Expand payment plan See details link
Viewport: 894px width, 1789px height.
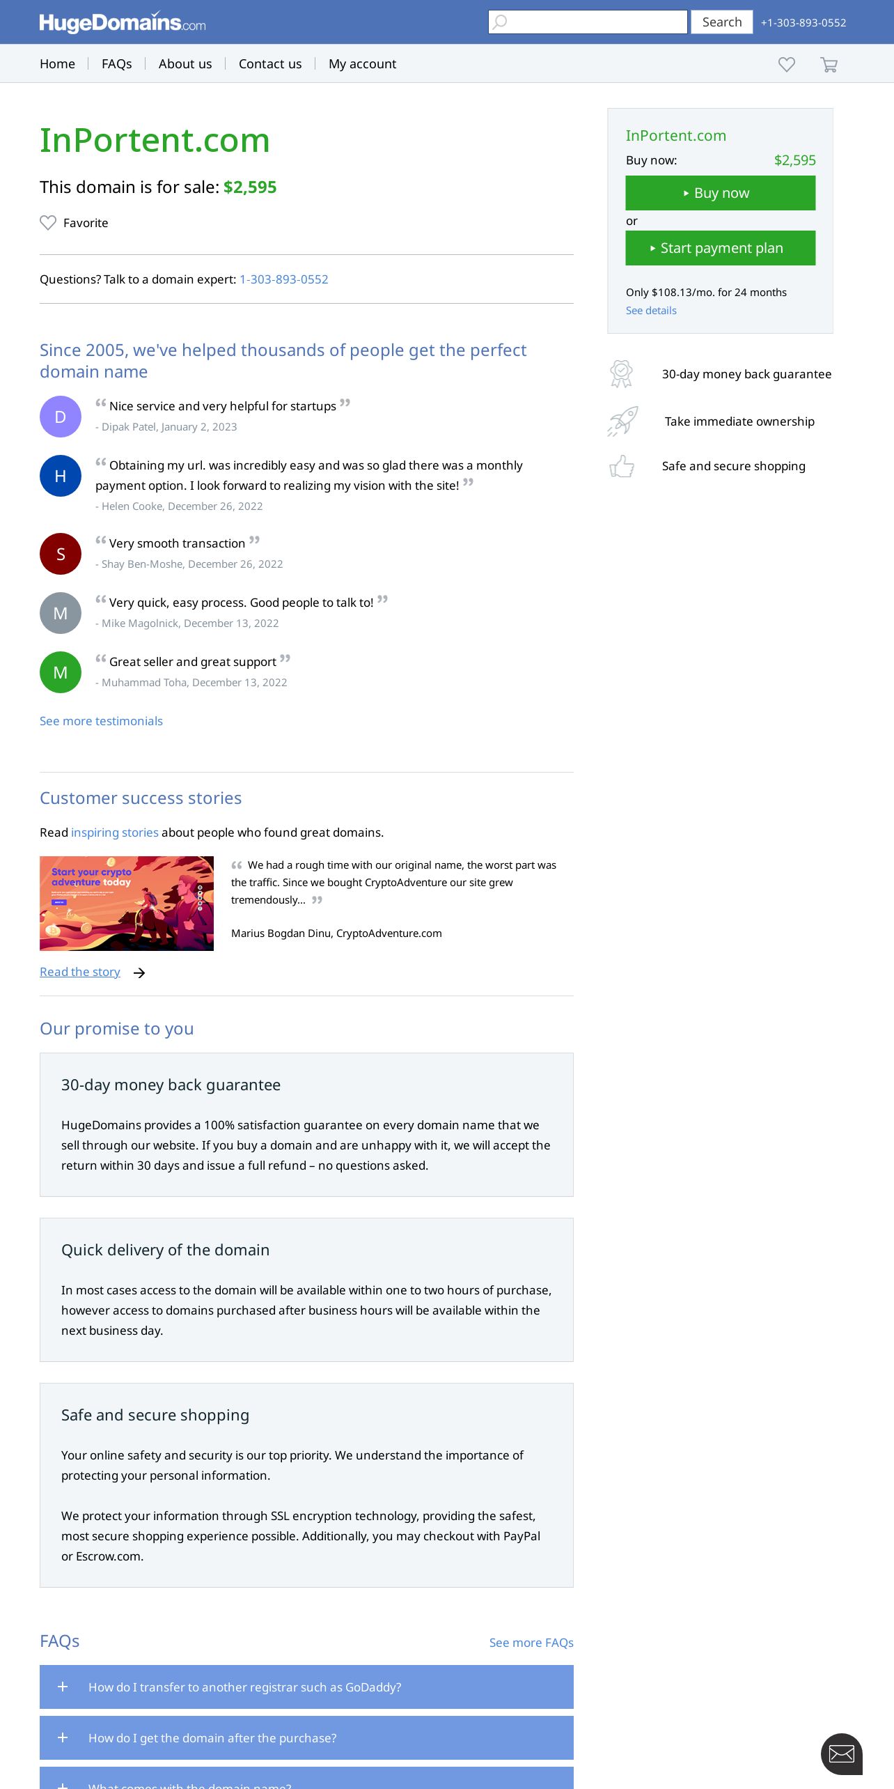tap(651, 311)
